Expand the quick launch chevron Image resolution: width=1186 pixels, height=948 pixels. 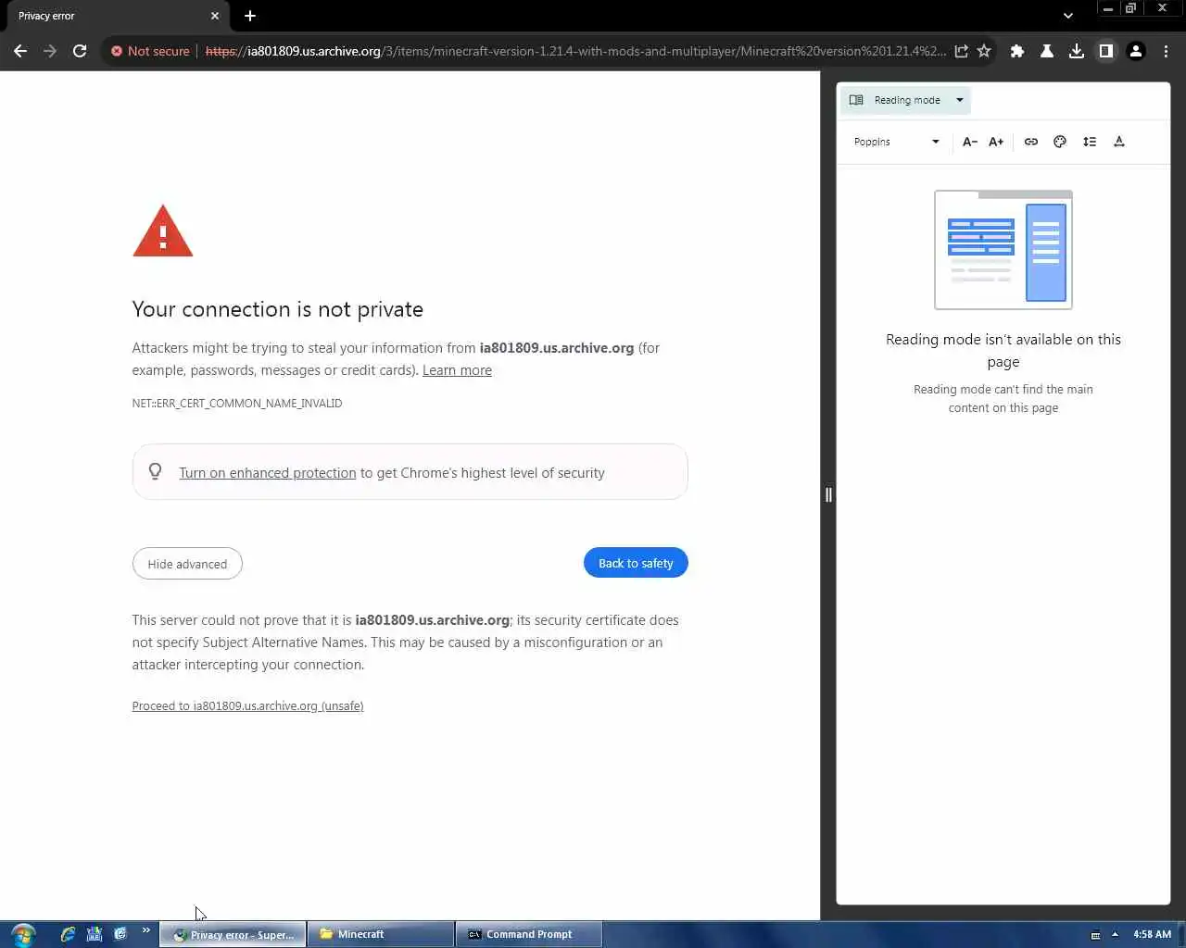click(x=145, y=930)
